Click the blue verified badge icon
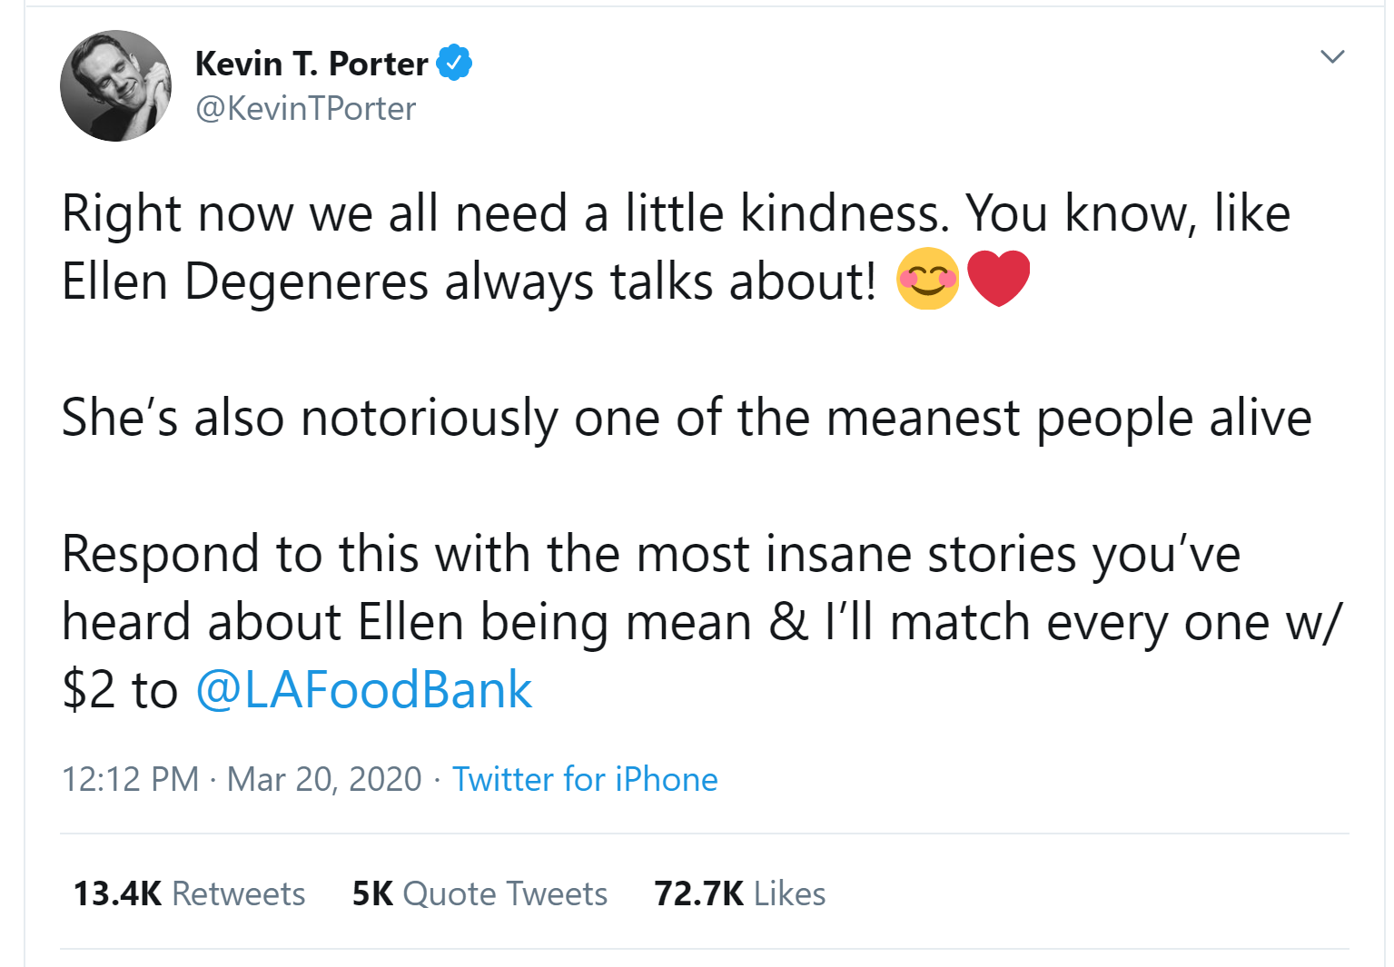Screen dimensions: 1394x967 click(x=454, y=63)
